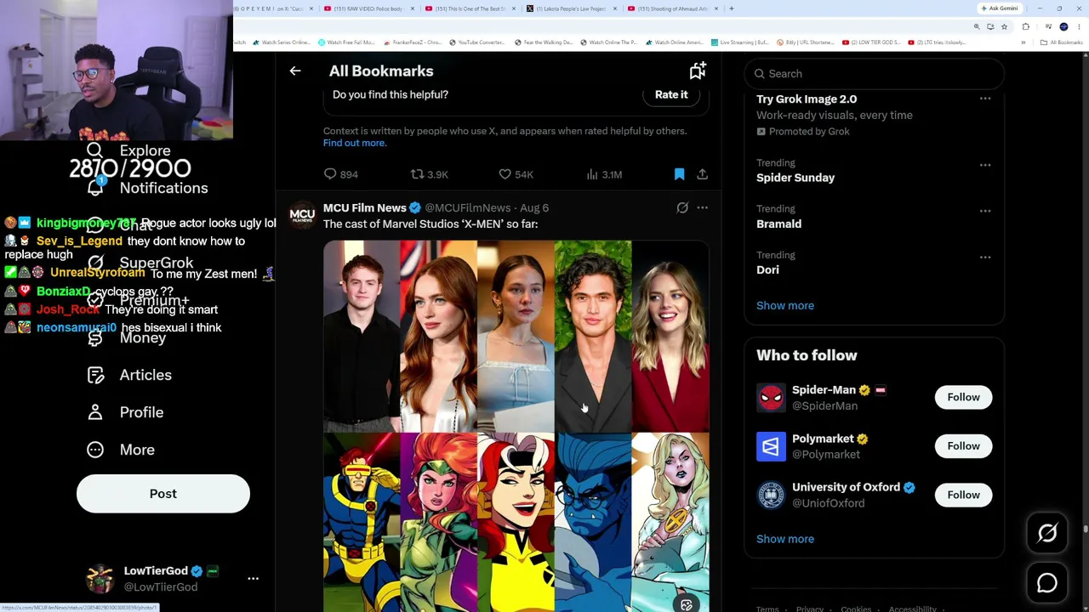This screenshot has height=612, width=1089.
Task: Open the blue Beast comic artwork image
Action: (593, 523)
